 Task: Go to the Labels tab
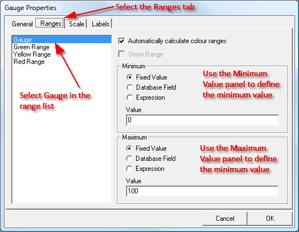coord(100,24)
